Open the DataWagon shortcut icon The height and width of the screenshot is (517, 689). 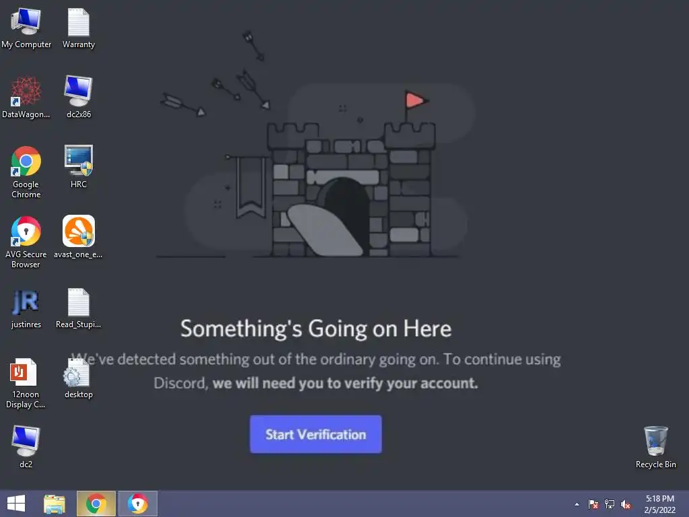tap(26, 98)
